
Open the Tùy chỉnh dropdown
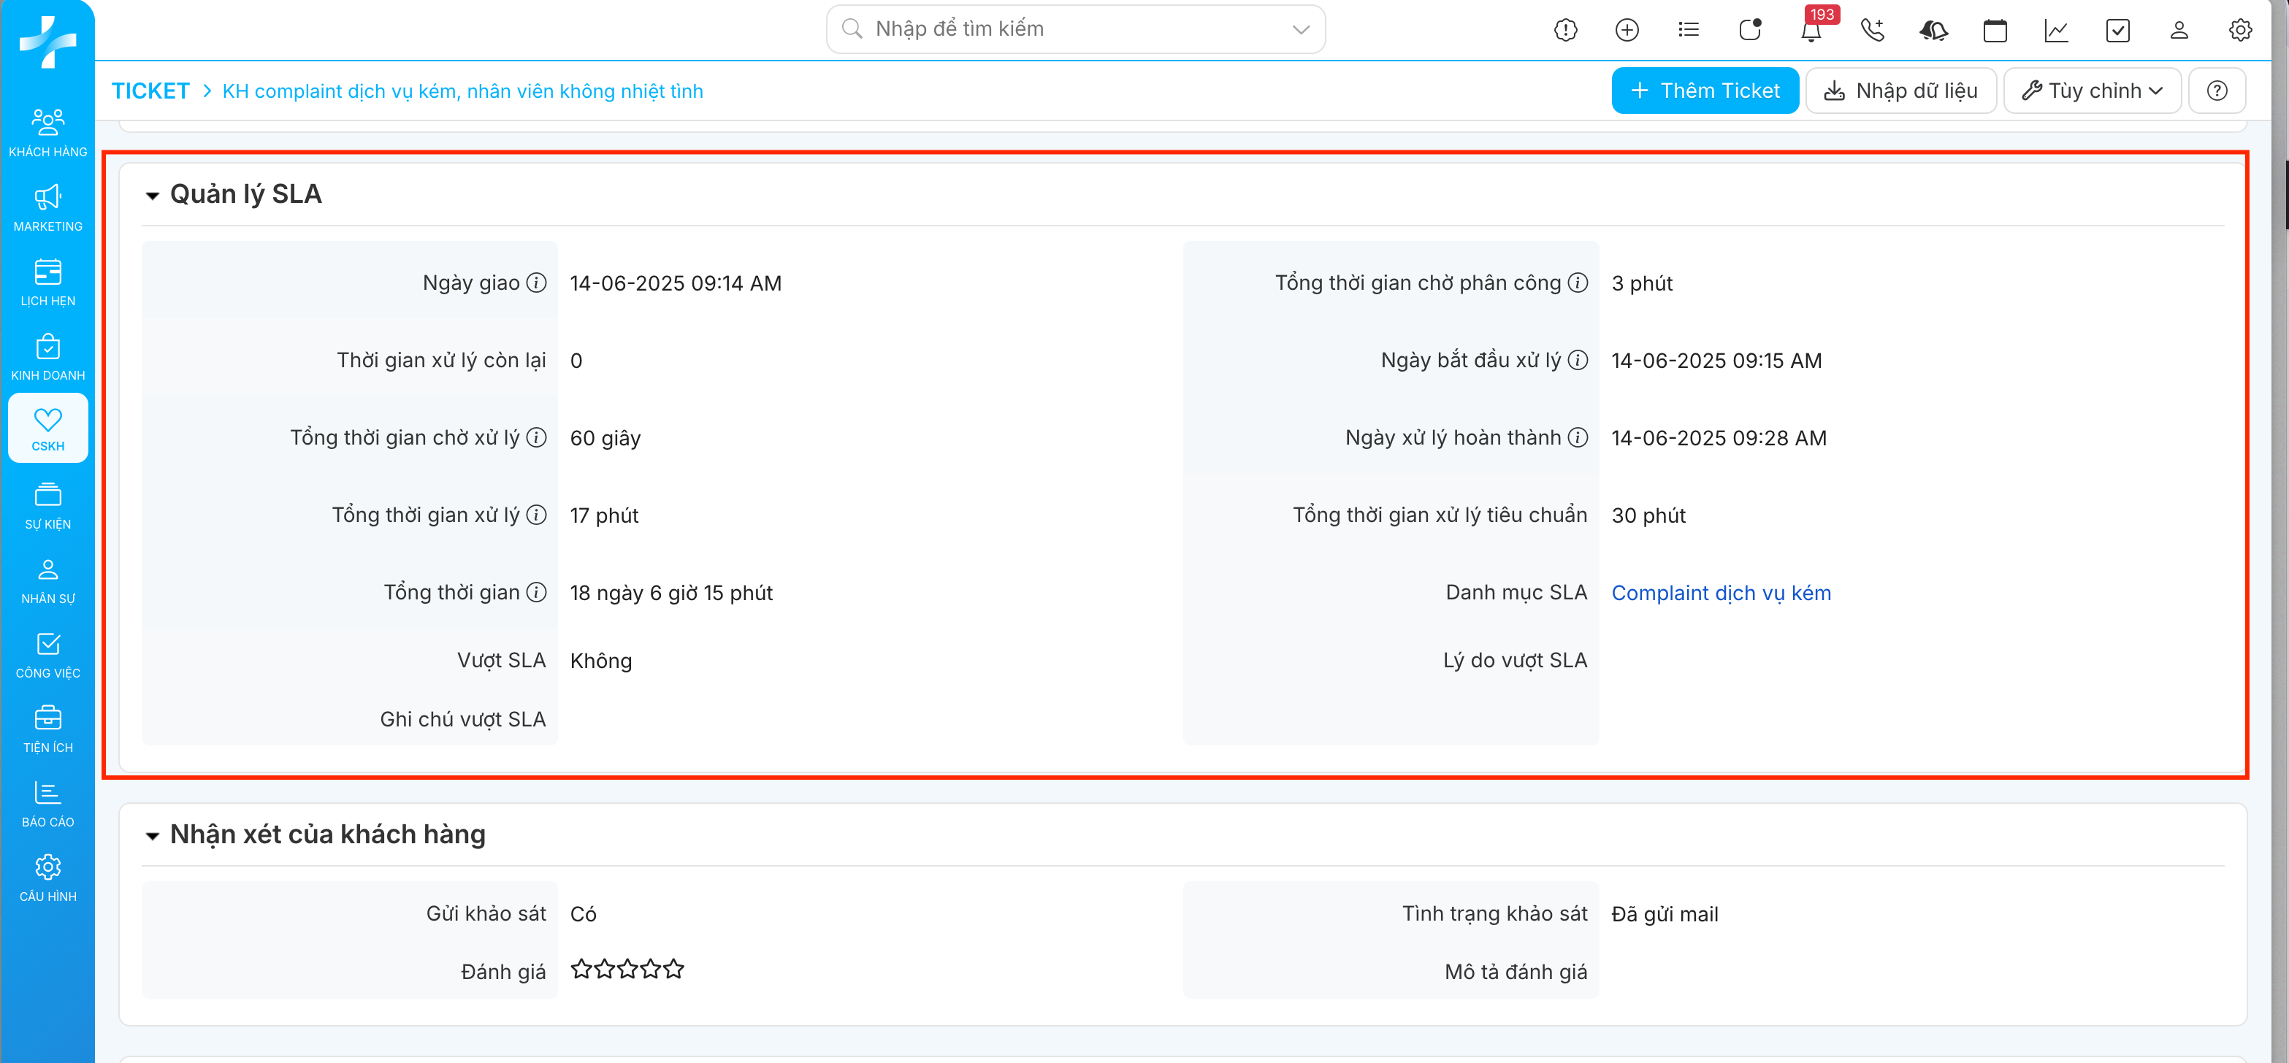(2092, 91)
